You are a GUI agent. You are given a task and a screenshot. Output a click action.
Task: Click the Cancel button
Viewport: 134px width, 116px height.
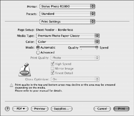coord(102,109)
